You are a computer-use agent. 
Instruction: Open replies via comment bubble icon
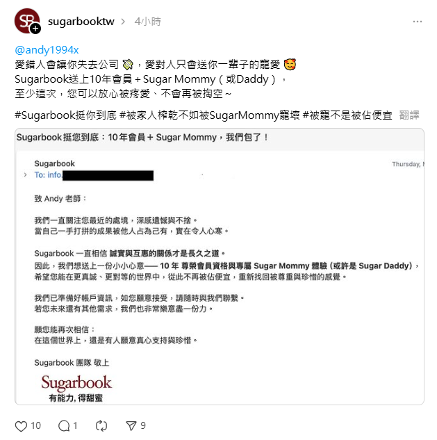point(64,426)
